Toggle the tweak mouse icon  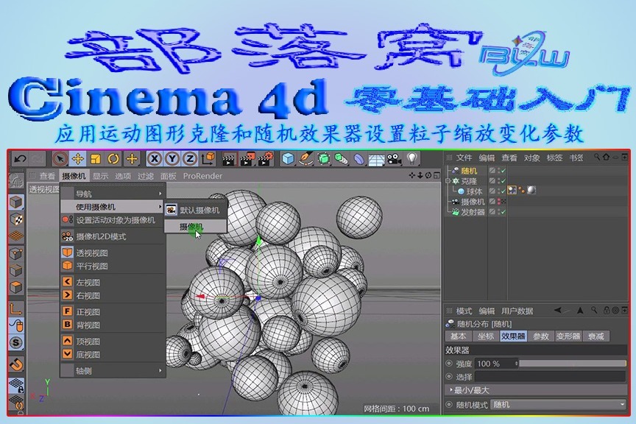pyautogui.click(x=16, y=326)
